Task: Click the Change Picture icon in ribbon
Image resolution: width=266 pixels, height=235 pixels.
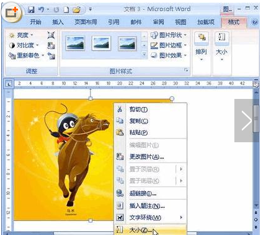Action: pos(51,45)
